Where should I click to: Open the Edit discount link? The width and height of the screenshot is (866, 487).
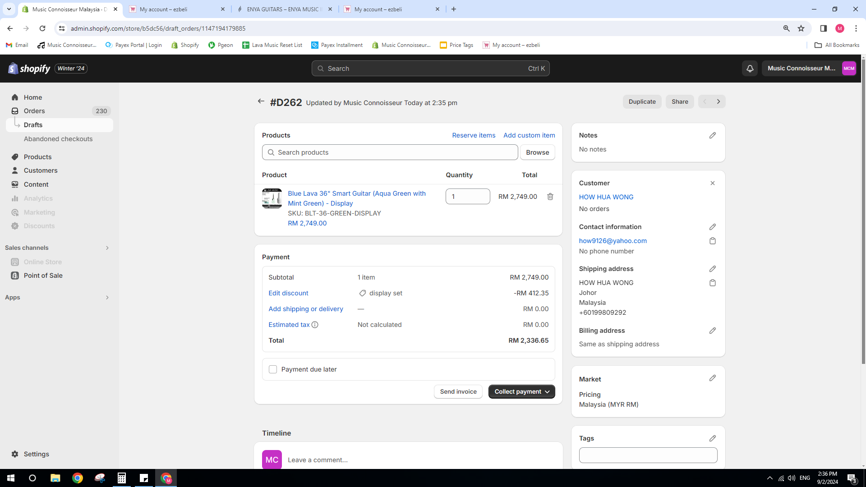point(288,293)
